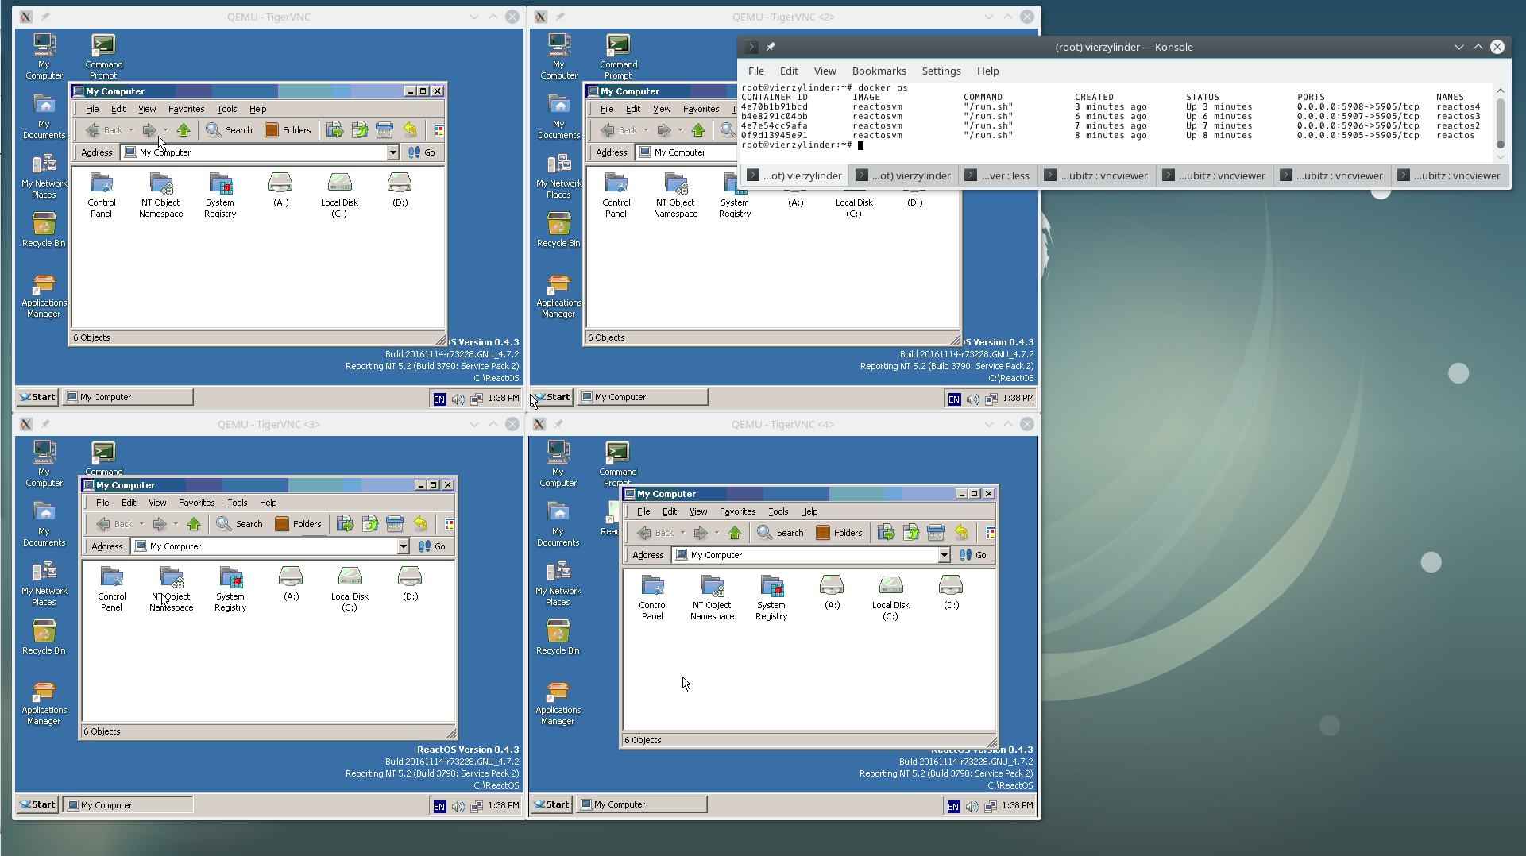Toggle Folders pane in third VNC window
1526x856 pixels.
click(x=298, y=524)
